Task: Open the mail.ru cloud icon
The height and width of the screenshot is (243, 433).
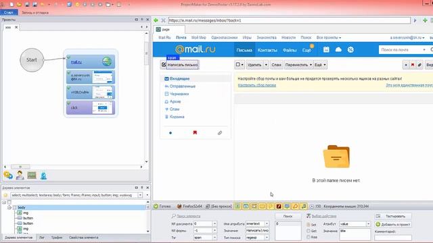Action: click(x=338, y=49)
